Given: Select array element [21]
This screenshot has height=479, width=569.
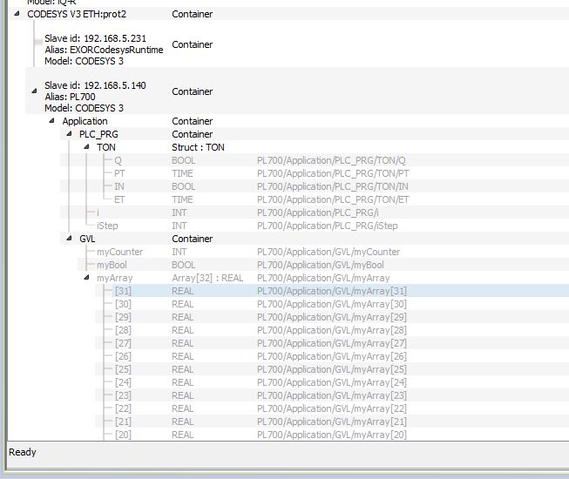Looking at the screenshot, I should (123, 422).
